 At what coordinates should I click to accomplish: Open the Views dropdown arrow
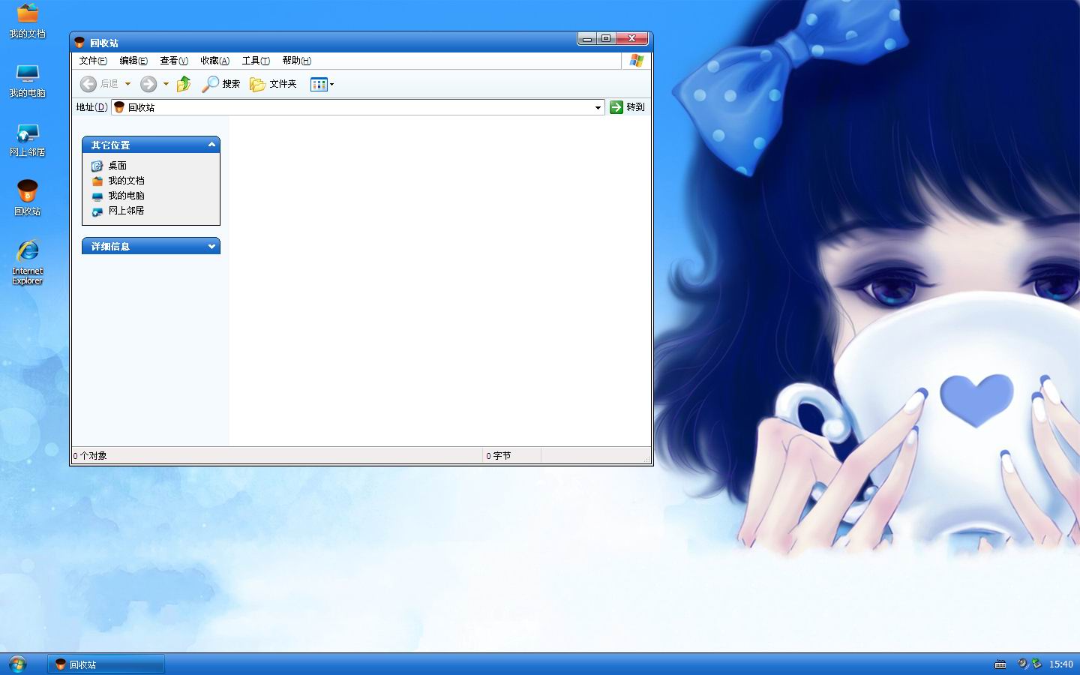(x=332, y=84)
